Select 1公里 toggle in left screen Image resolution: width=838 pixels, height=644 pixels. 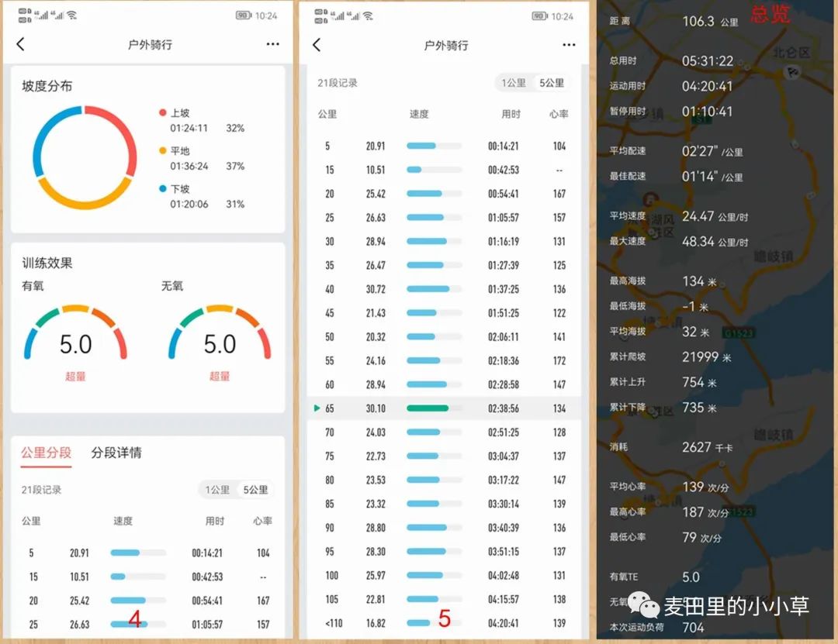(x=217, y=490)
